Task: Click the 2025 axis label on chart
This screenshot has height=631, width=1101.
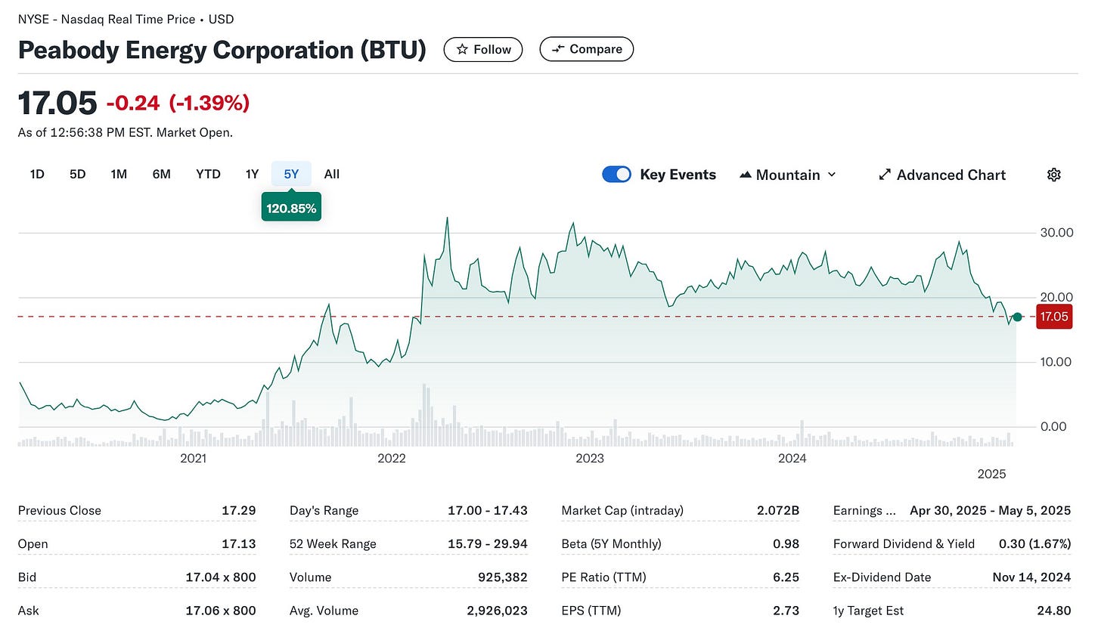Action: pyautogui.click(x=991, y=475)
